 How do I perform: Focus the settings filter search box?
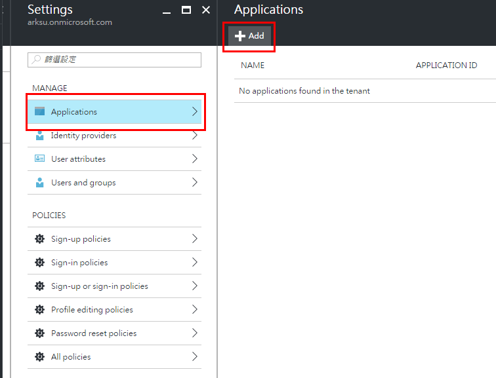click(114, 60)
